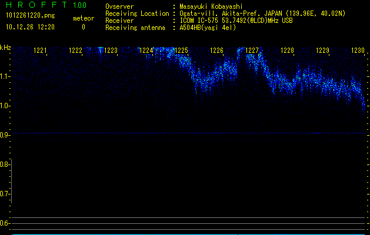Viewport: 370px width, 235px height.
Task: Select the A504HB(yagi 4el) antenna text
Action: click(x=208, y=28)
